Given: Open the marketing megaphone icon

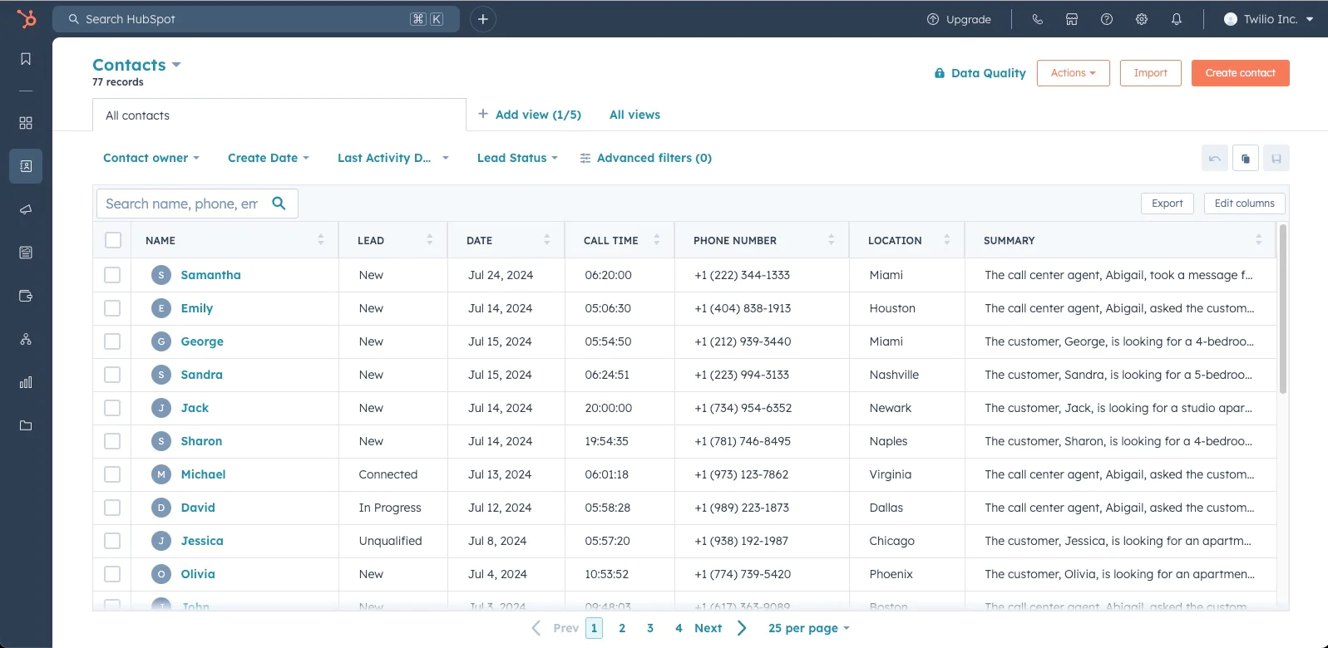Looking at the screenshot, I should tap(26, 209).
